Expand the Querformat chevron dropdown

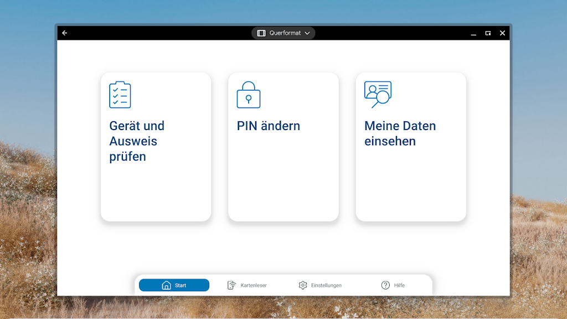tap(307, 33)
